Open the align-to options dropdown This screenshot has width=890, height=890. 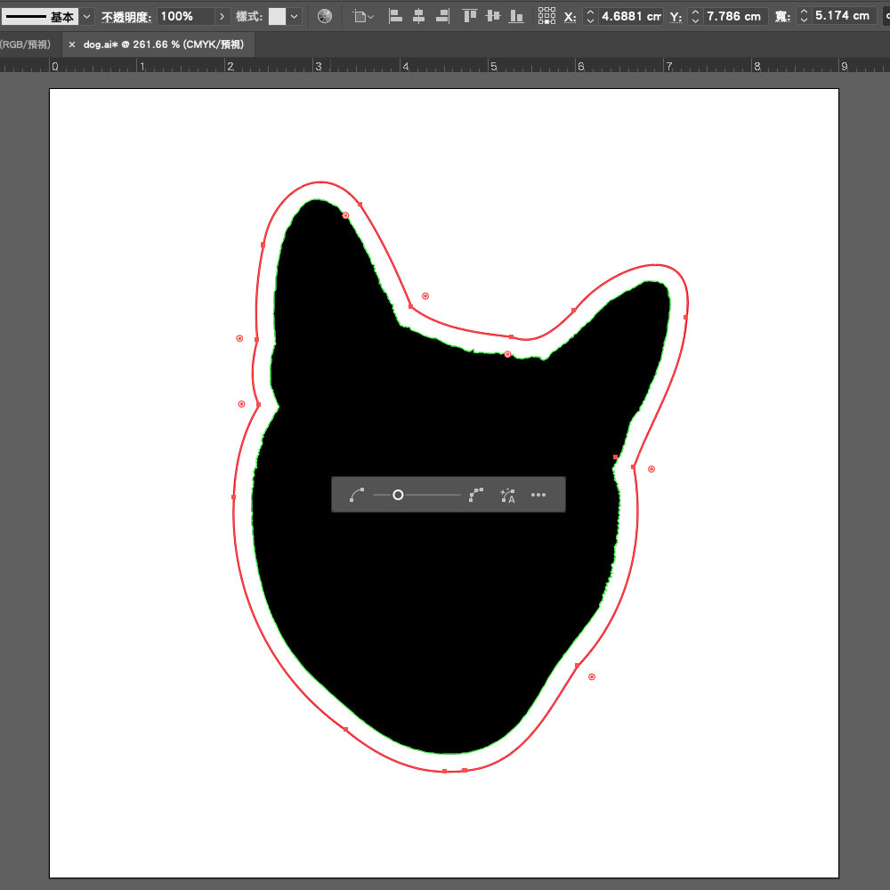coord(365,16)
